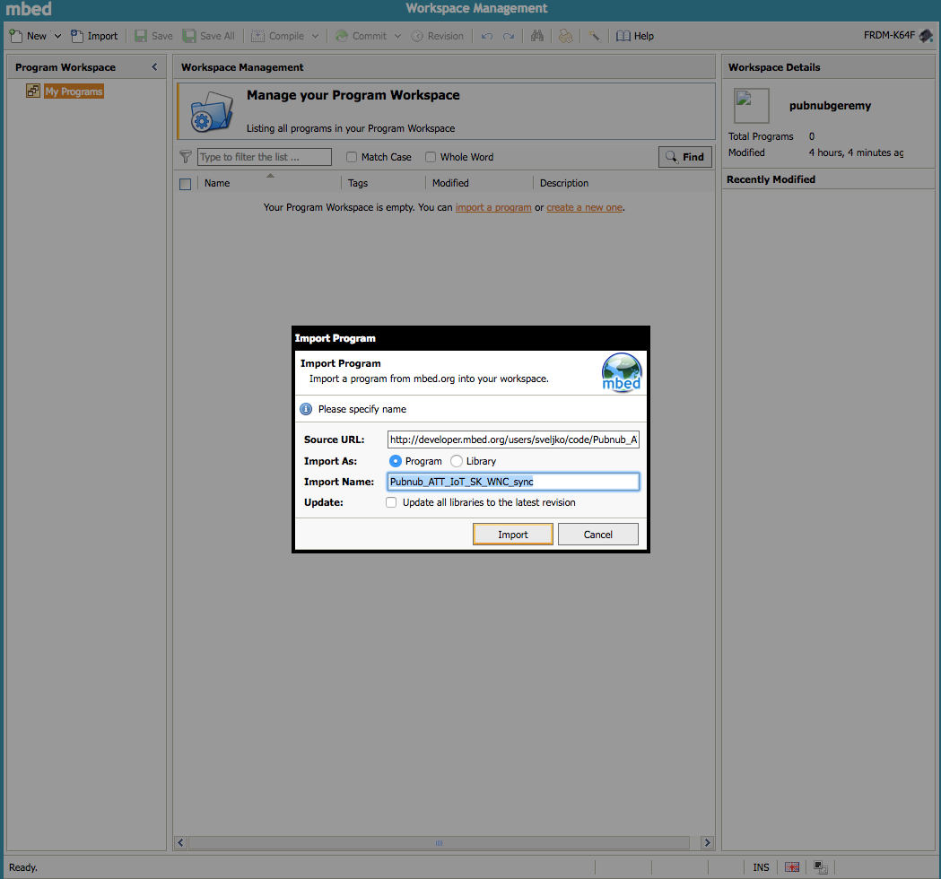
Task: Select the Library radio button
Action: point(457,461)
